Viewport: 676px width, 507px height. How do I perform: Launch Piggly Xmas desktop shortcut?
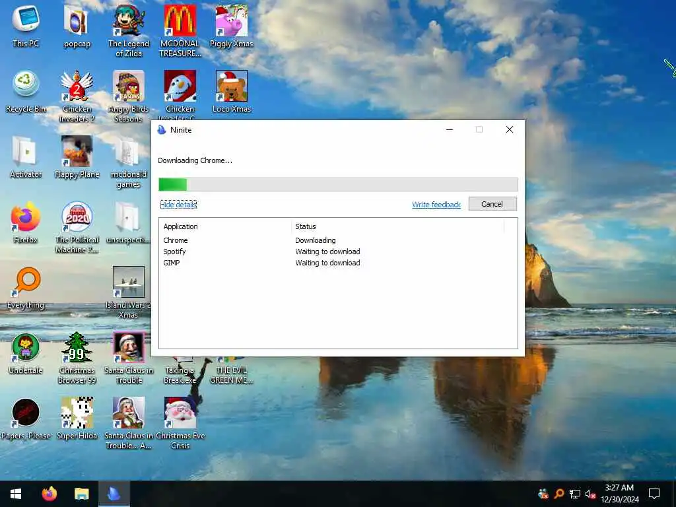point(232,26)
